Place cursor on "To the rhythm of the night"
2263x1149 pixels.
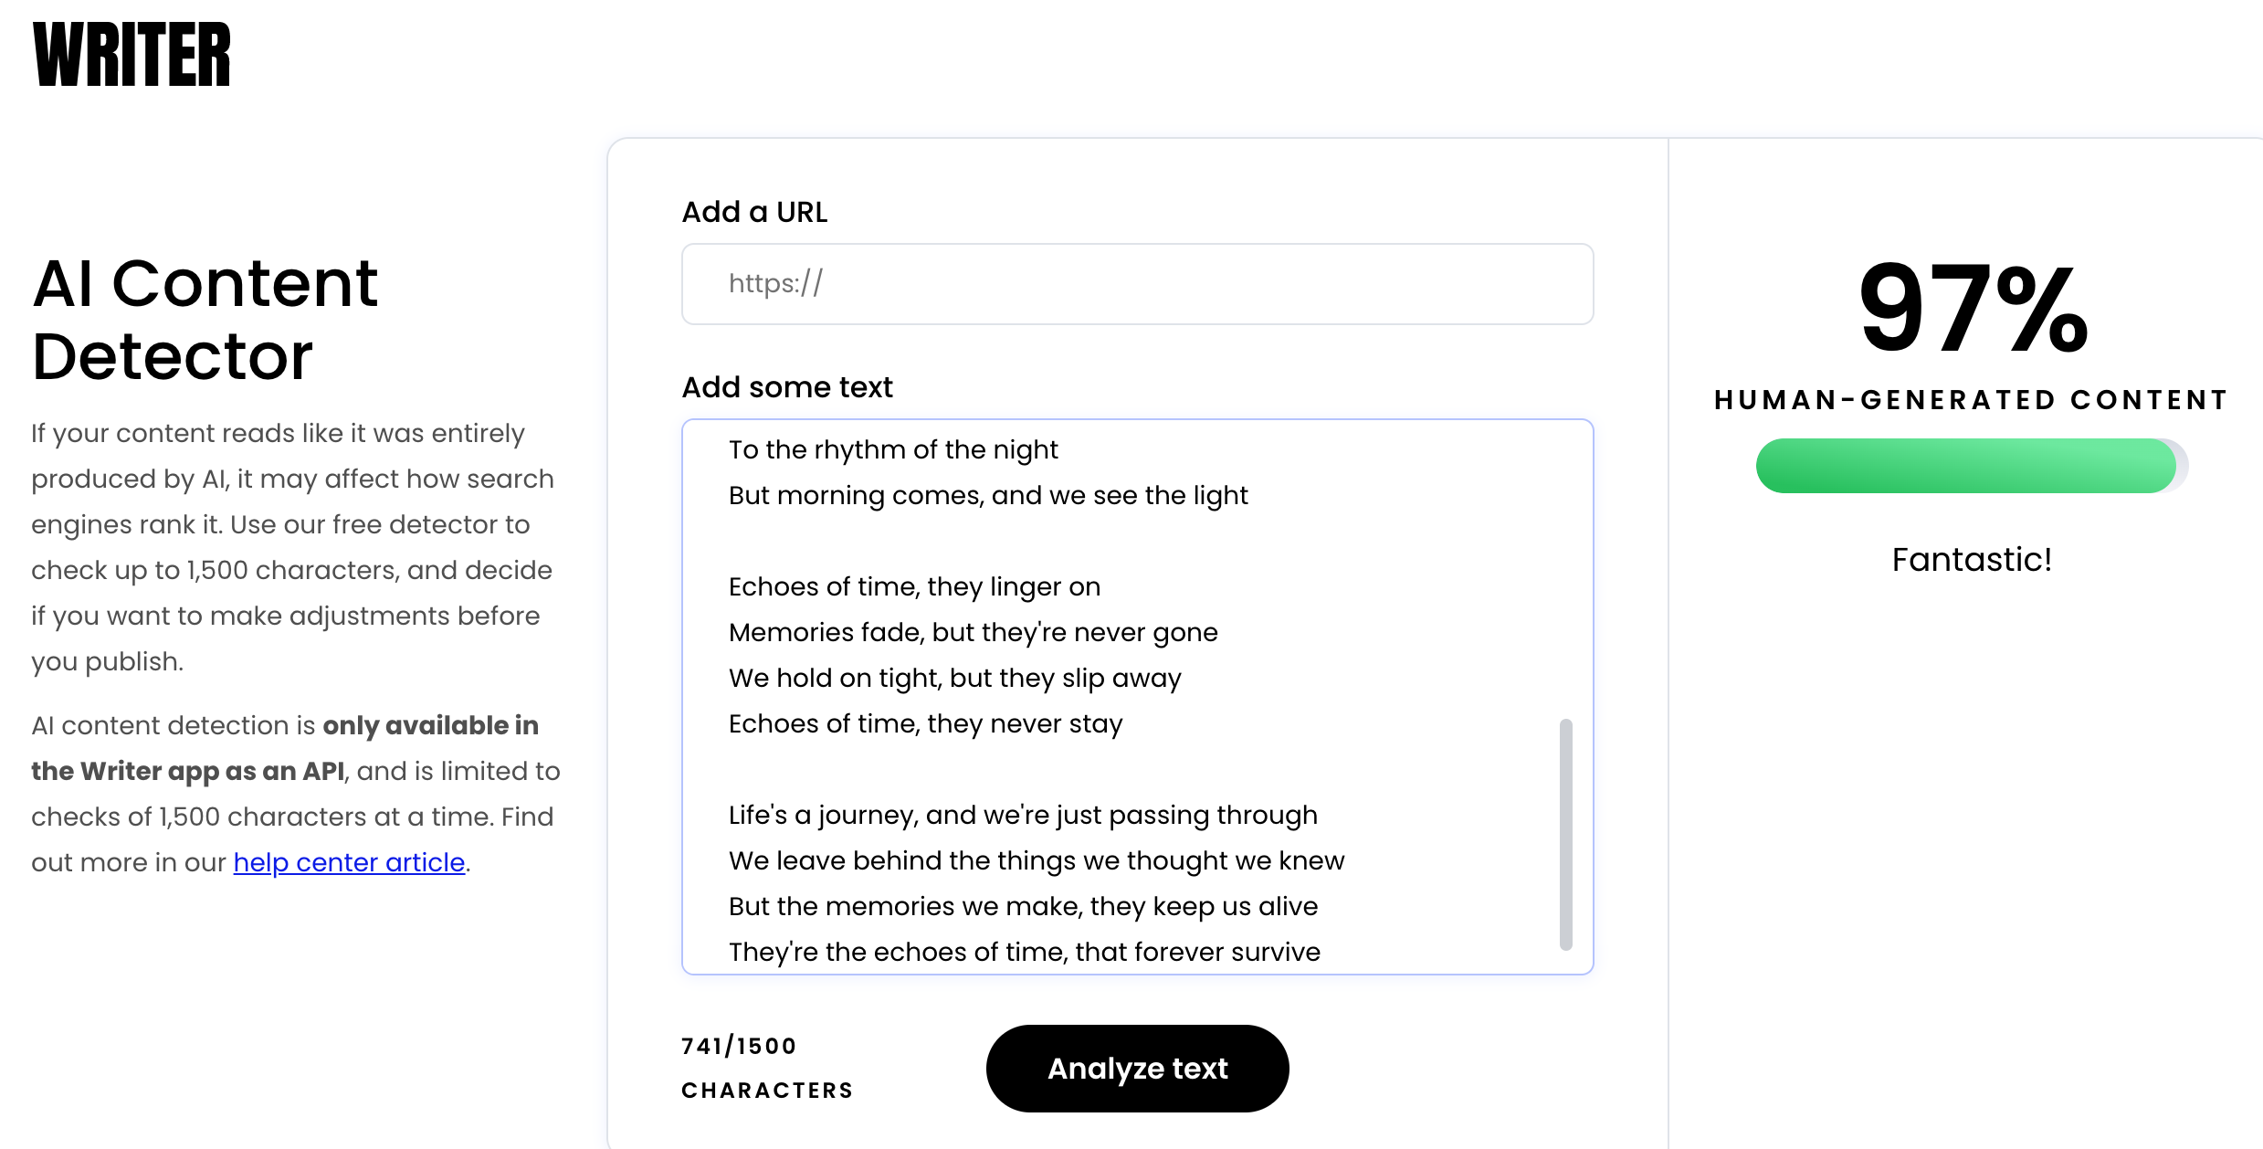pyautogui.click(x=893, y=449)
